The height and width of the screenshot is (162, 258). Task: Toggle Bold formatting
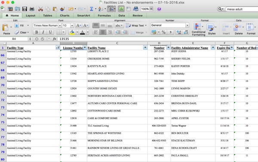click(x=37, y=32)
